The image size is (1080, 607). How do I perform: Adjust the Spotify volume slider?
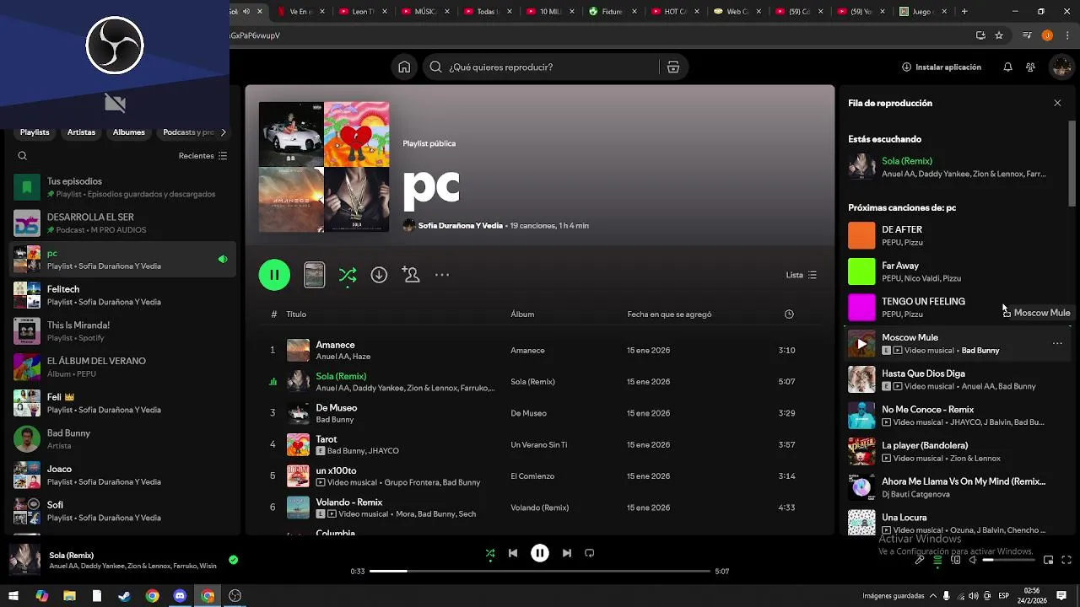tap(1008, 560)
